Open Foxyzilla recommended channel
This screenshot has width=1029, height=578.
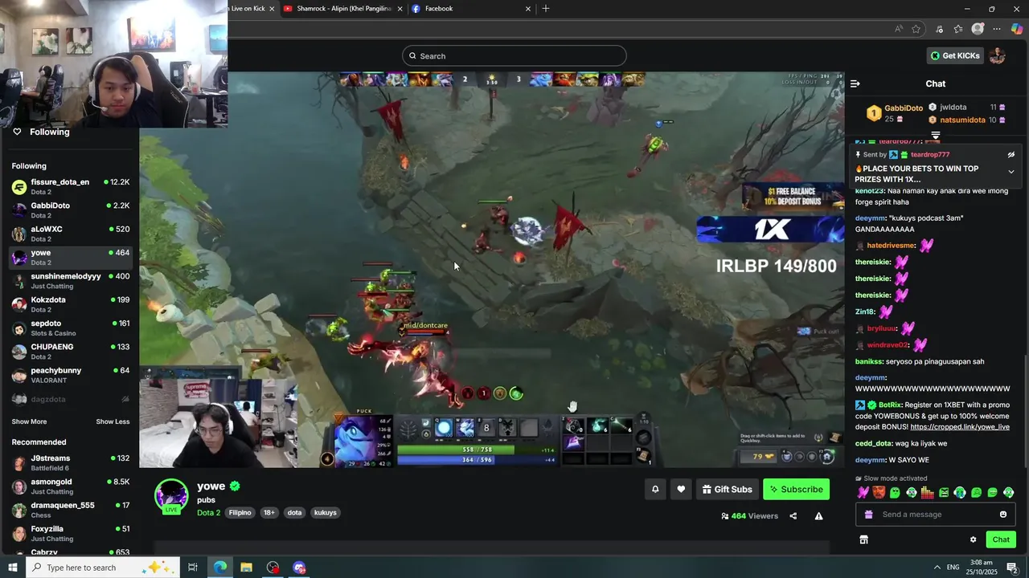coord(70,533)
